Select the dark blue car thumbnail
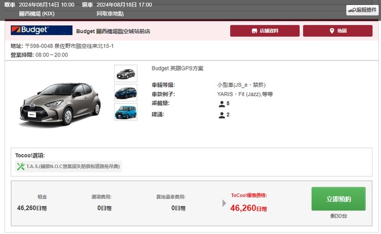This screenshot has height=234, width=381. (126, 93)
